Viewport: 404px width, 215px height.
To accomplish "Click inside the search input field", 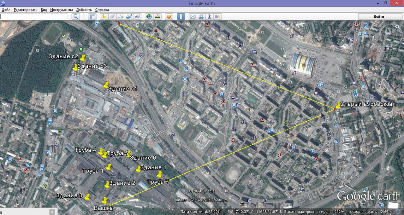I will 34,17.
